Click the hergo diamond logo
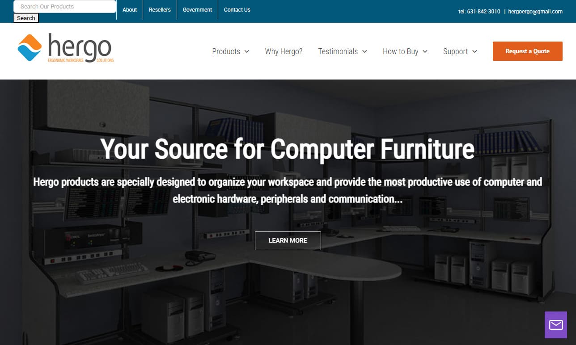576x345 pixels. coord(30,46)
